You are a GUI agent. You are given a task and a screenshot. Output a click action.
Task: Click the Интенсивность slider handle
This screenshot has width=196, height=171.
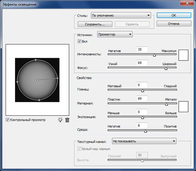(x=155, y=55)
